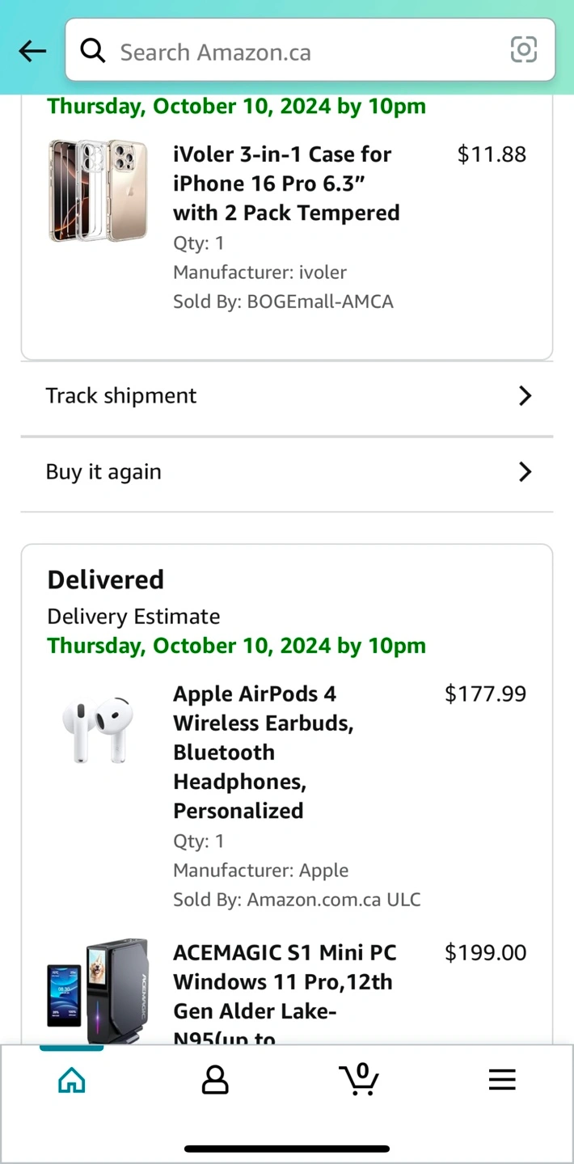Tap the Delivered status heading
The height and width of the screenshot is (1164, 574).
[106, 580]
